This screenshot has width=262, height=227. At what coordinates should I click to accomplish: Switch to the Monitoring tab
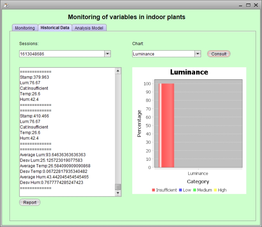[25, 28]
